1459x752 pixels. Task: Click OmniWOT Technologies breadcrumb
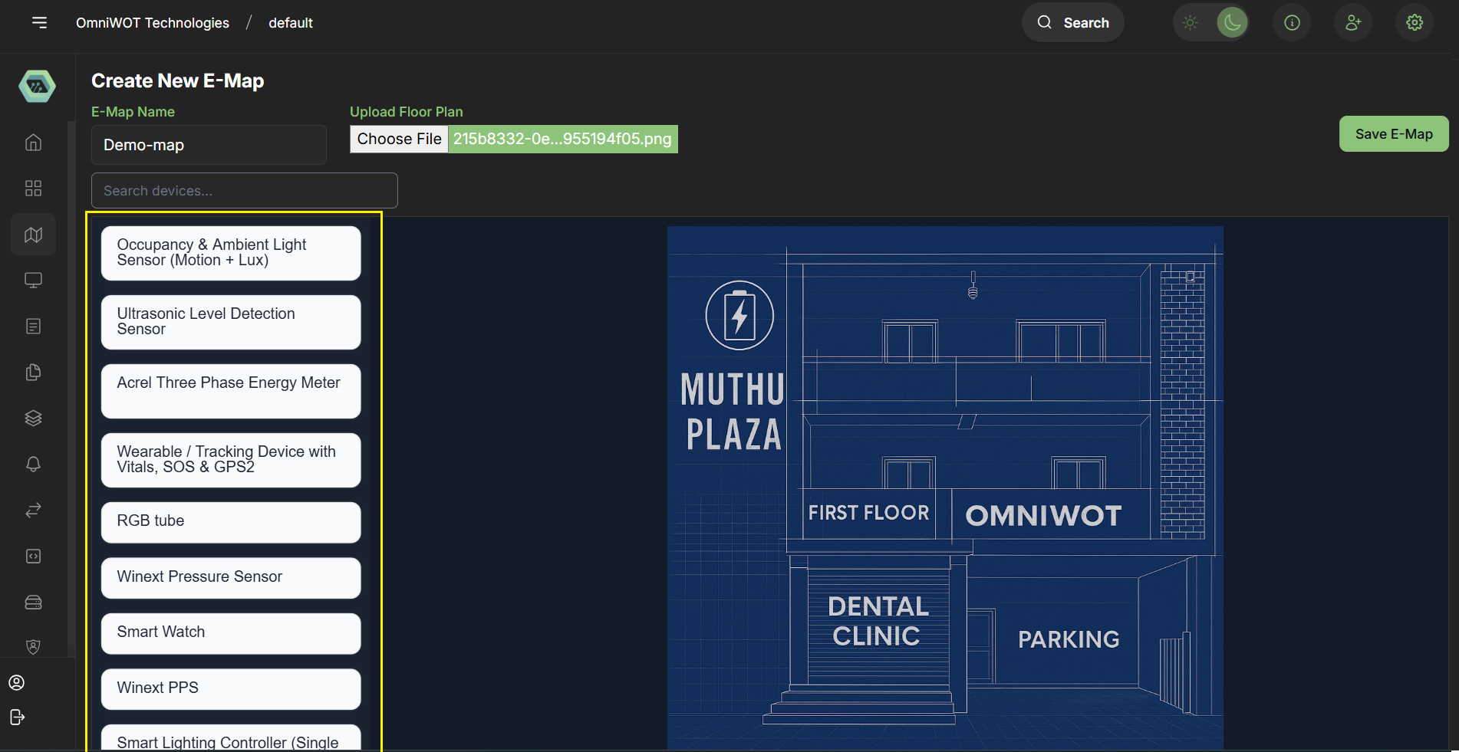153,23
